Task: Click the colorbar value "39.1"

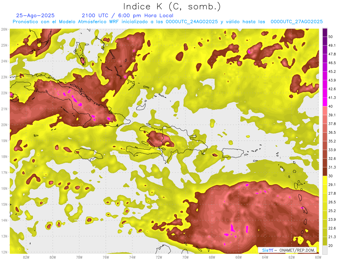Action: (x=332, y=115)
